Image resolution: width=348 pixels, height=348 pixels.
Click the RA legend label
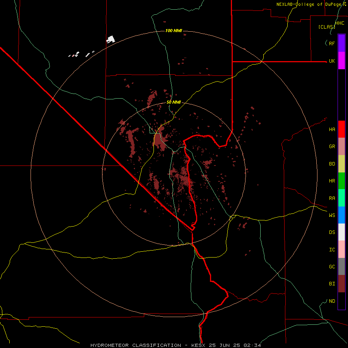(x=332, y=198)
